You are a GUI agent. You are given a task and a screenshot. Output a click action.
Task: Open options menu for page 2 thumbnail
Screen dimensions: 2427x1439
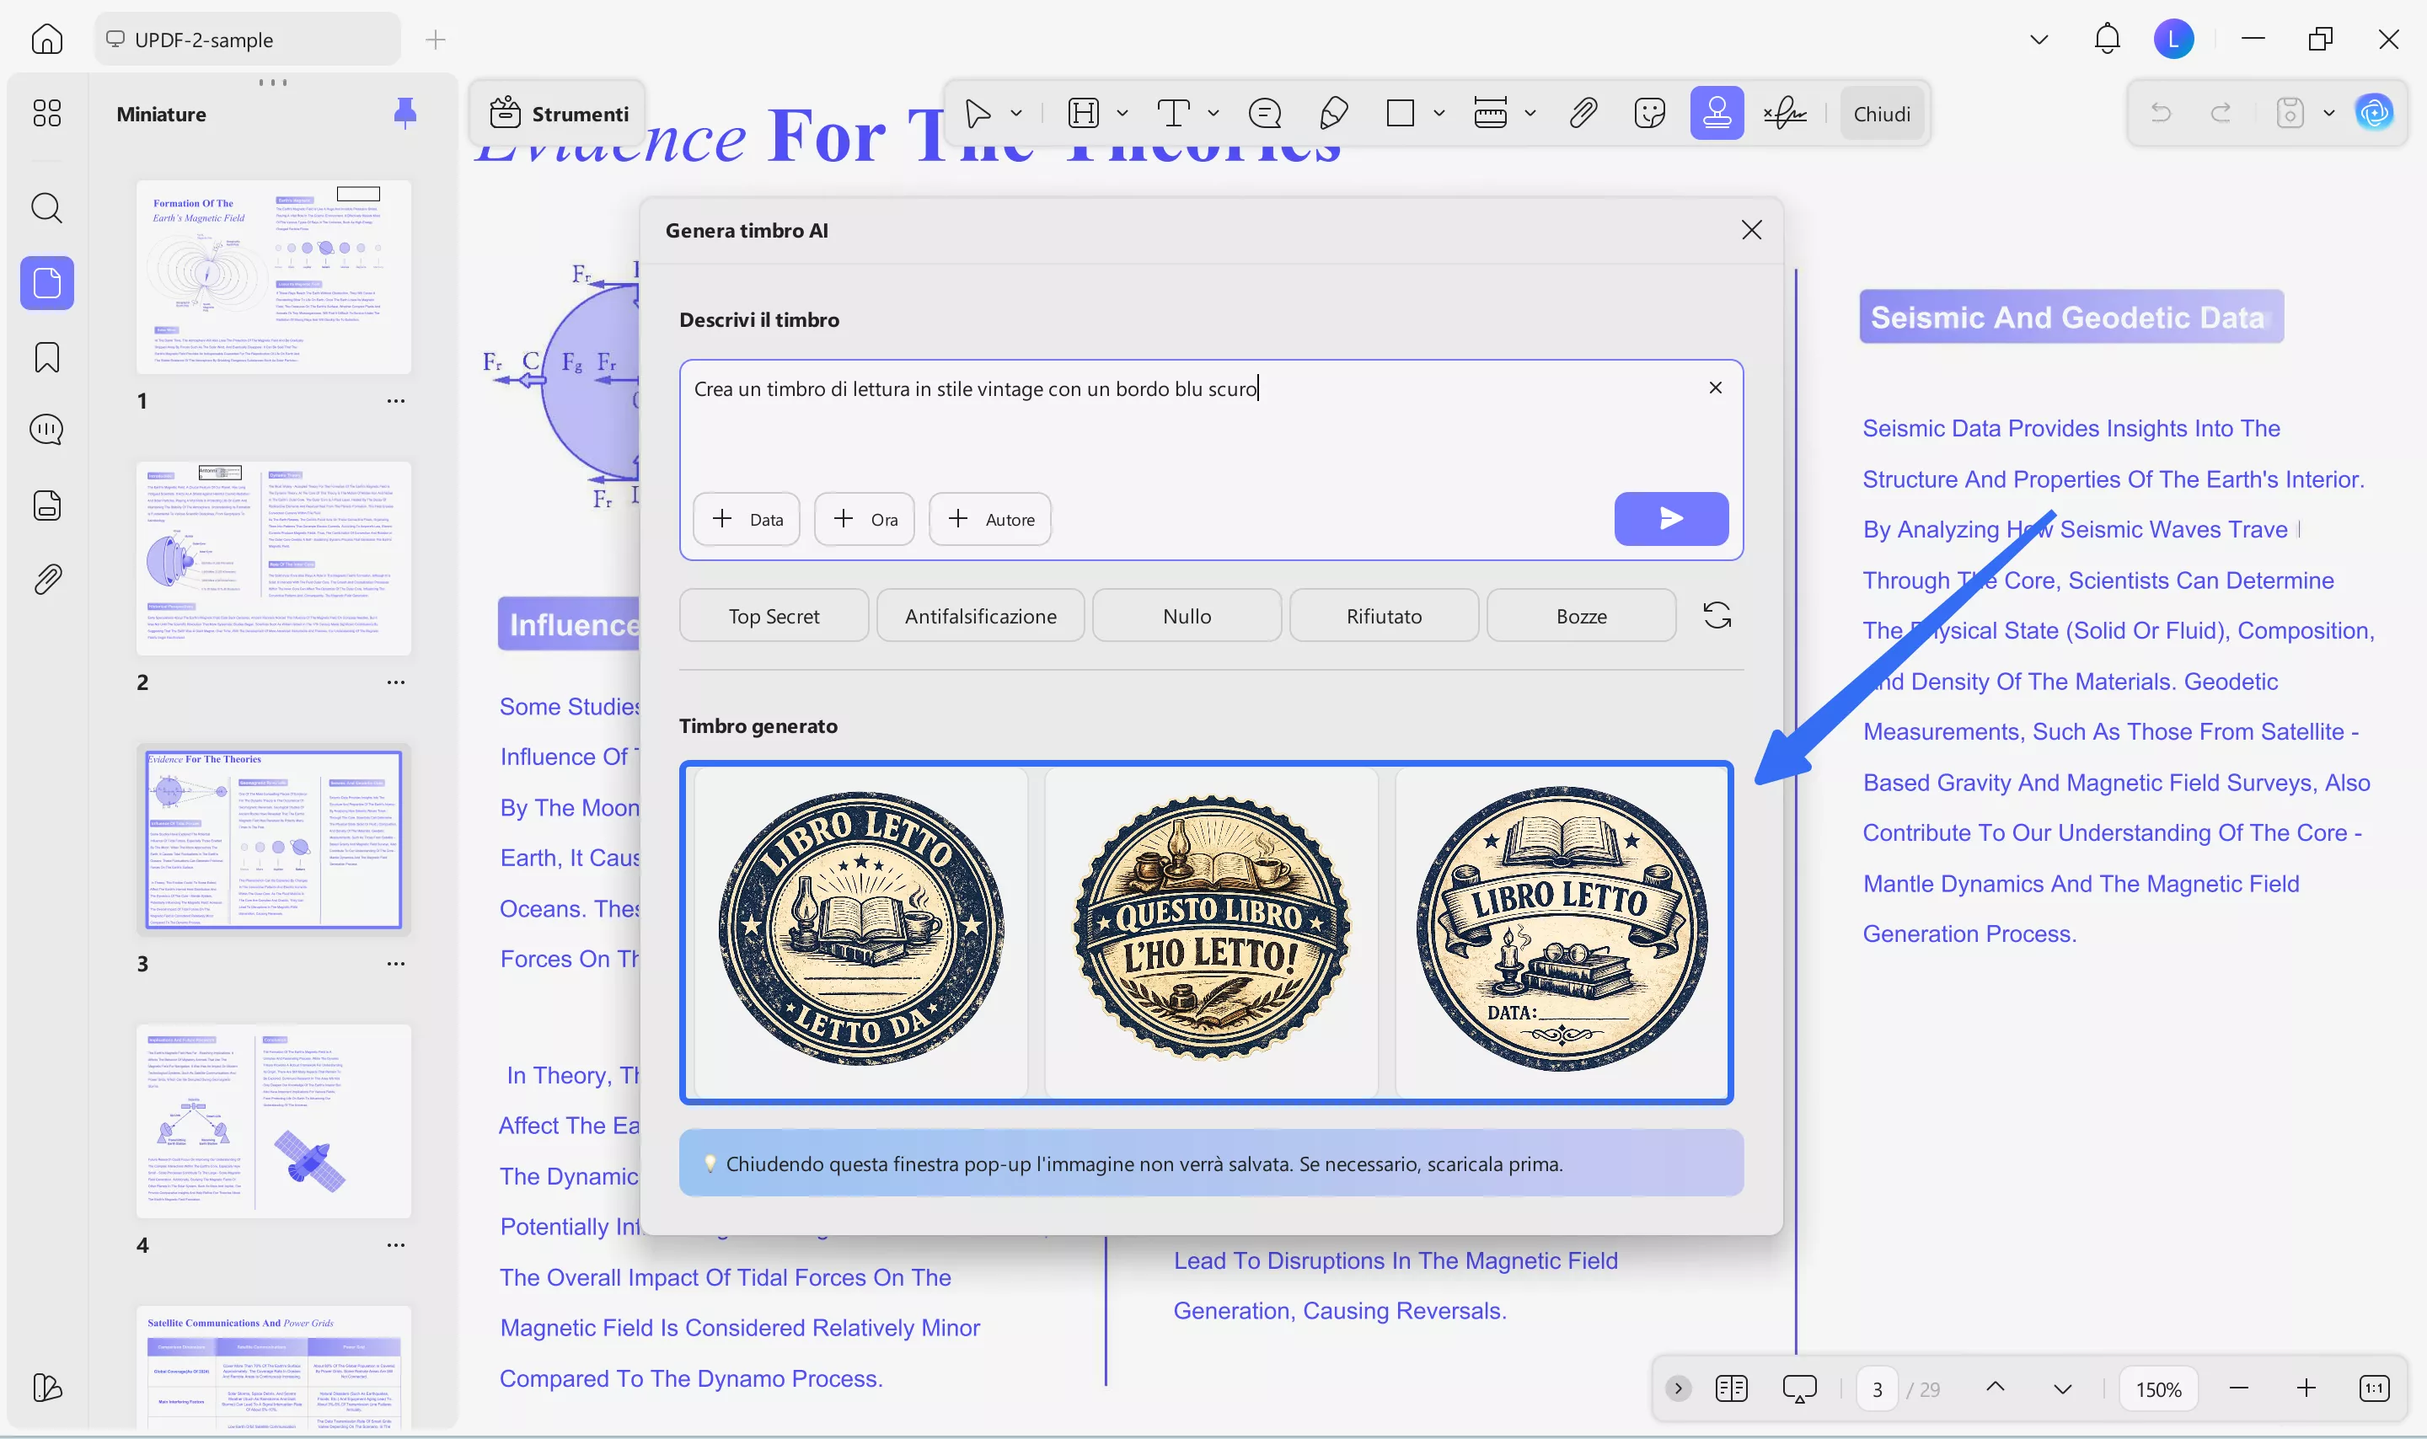tap(395, 682)
